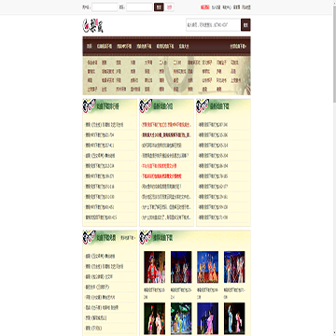Image resolution: width=336 pixels, height=336 pixels.
Task: Click into the site search text box
Action: coord(213,25)
